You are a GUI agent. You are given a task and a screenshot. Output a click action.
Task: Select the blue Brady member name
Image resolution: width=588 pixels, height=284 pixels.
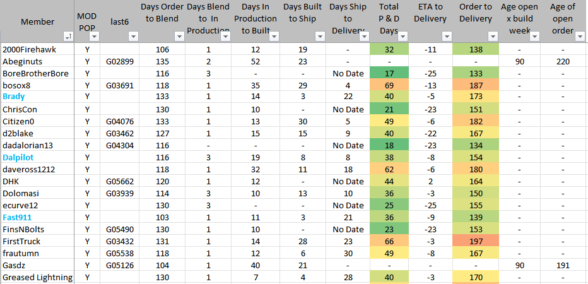[x=13, y=97]
